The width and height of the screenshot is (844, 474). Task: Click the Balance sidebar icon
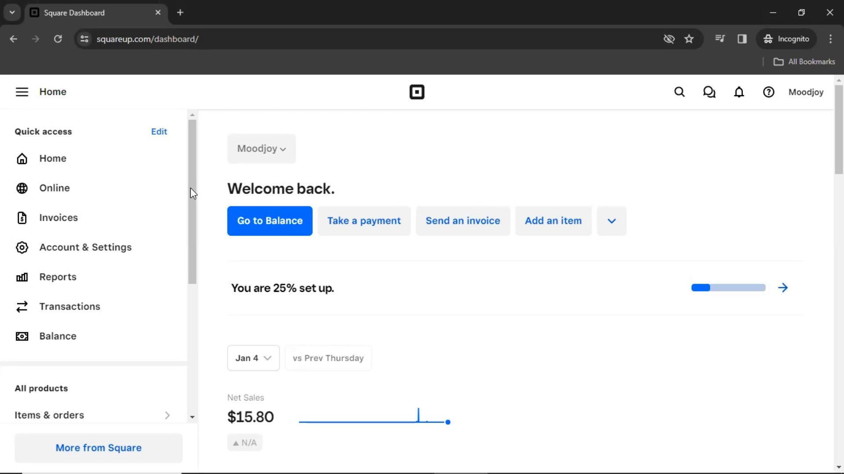[22, 335]
